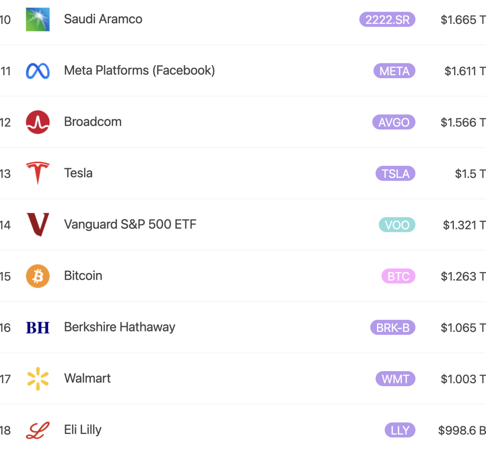Click Eli Lilly's $998.6 B market cap
The width and height of the screenshot is (486, 449).
click(462, 430)
